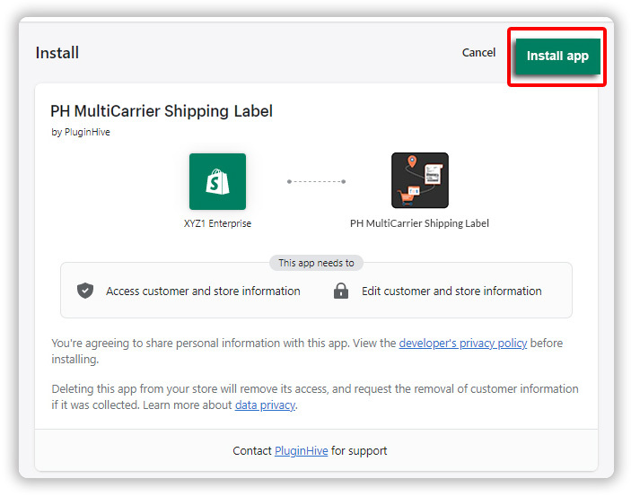
Task: Click the Shopify store bag icon
Action: coord(218,181)
